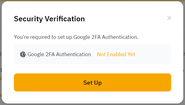Click empty space in the gray 2FA row
The width and height of the screenshot is (185, 105).
point(153,54)
